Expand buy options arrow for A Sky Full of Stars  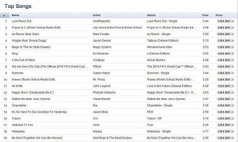(232, 60)
